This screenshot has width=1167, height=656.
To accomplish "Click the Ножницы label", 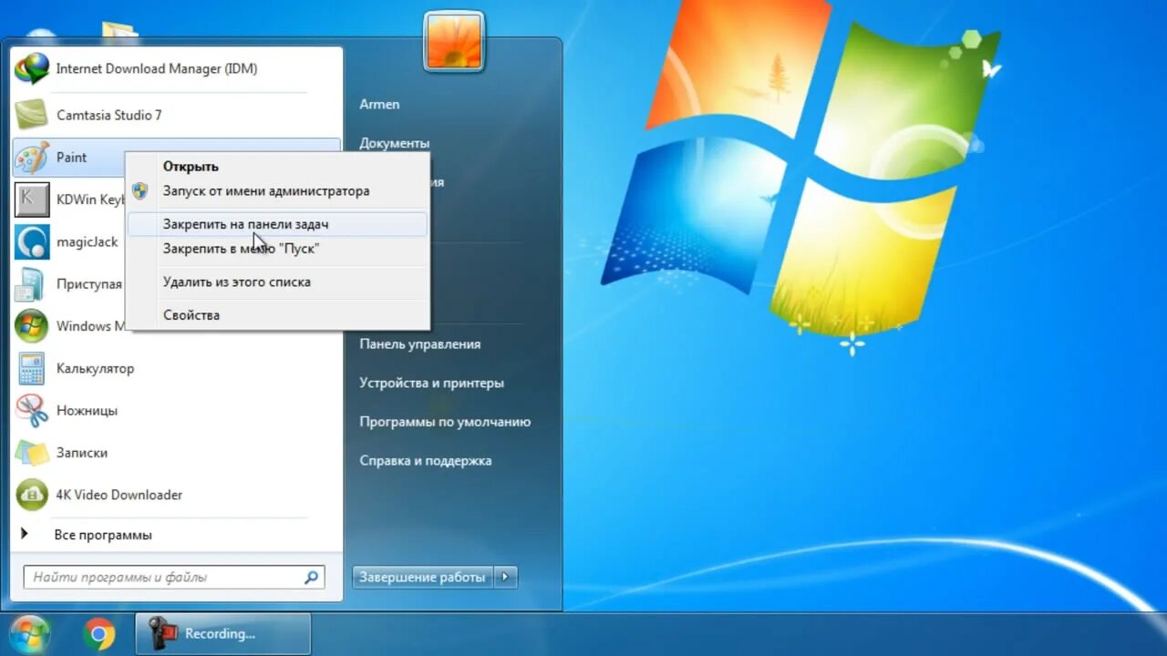I will (x=87, y=410).
